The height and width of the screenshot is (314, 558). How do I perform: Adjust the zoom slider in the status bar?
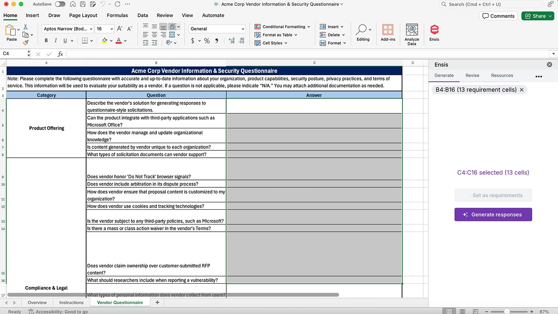click(507, 312)
